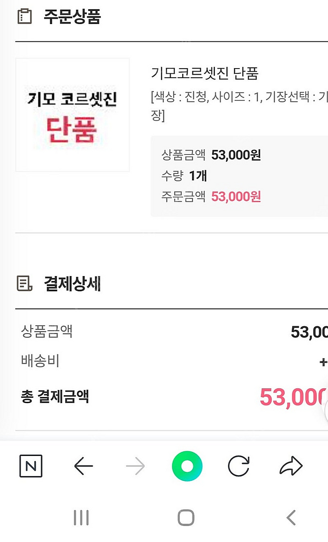Open the 기모코르셋진 단품 product title link

(x=205, y=73)
